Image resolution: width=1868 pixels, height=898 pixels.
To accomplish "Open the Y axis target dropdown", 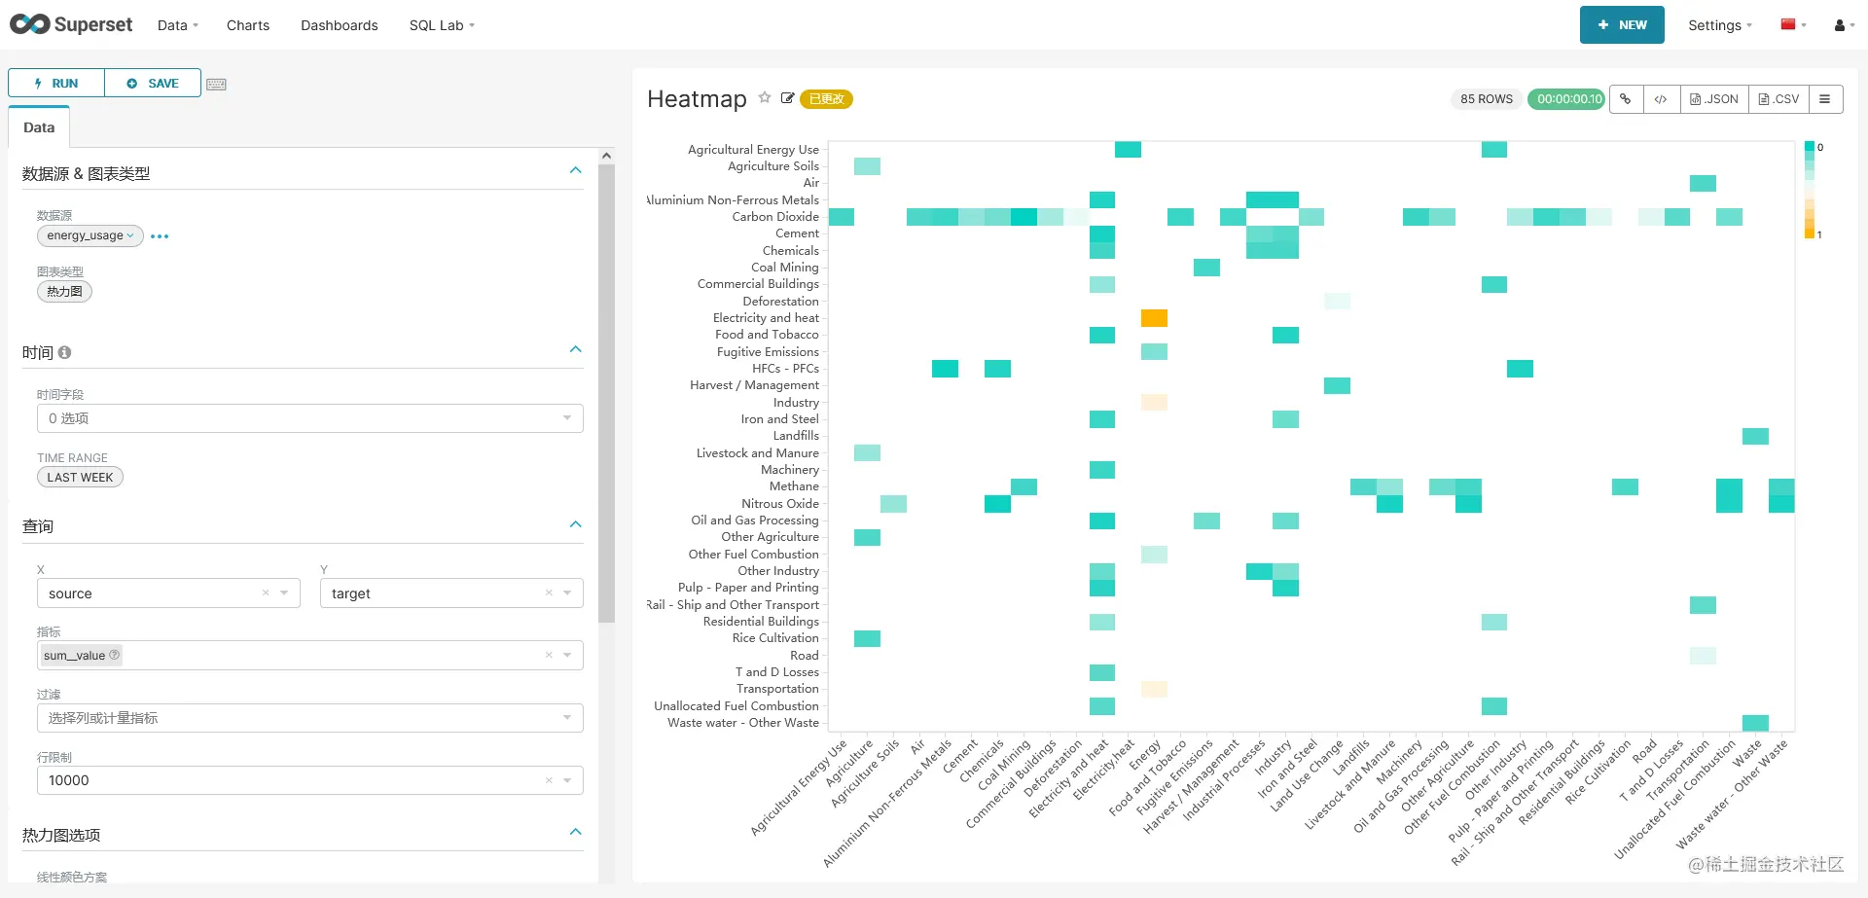I will point(567,593).
